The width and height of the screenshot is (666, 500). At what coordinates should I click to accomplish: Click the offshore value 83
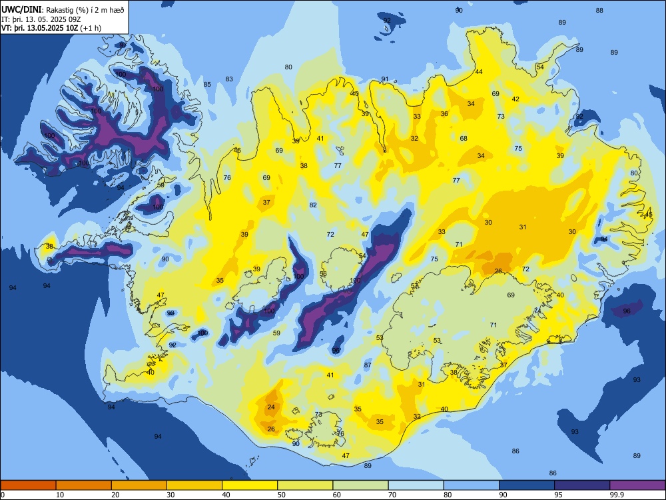(229, 79)
